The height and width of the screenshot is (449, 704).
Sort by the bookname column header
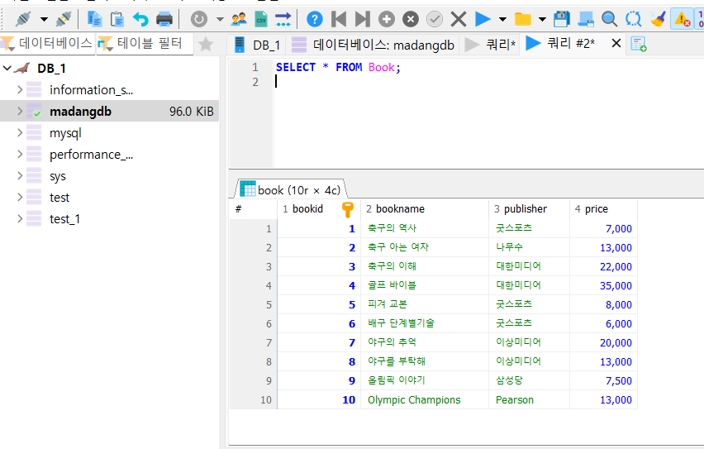(425, 209)
